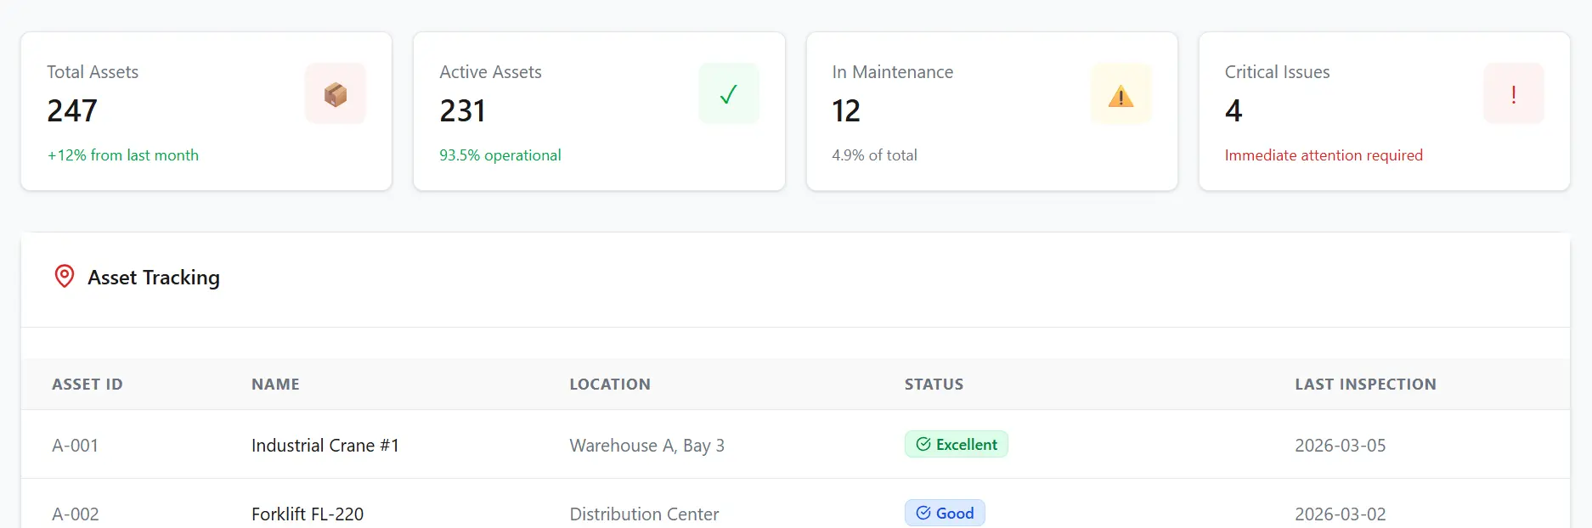This screenshot has height=528, width=1592.
Task: Click the package box icon in Total Assets
Action: [x=336, y=94]
